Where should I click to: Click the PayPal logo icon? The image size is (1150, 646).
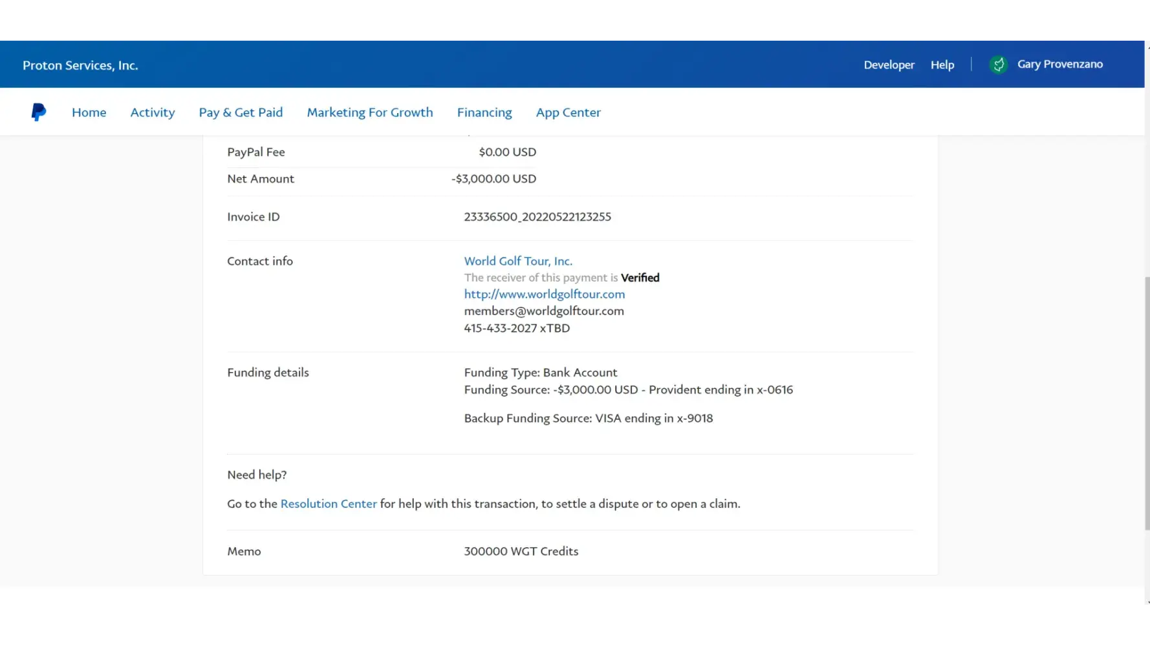(x=39, y=112)
